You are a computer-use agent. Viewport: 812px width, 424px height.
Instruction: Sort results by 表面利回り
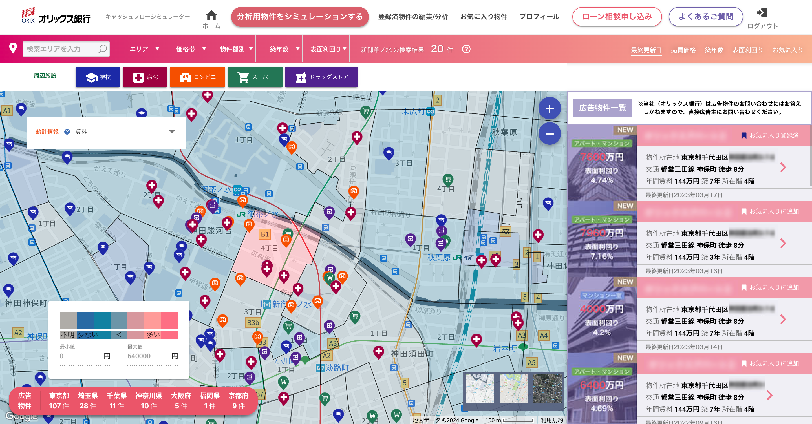[x=747, y=50]
